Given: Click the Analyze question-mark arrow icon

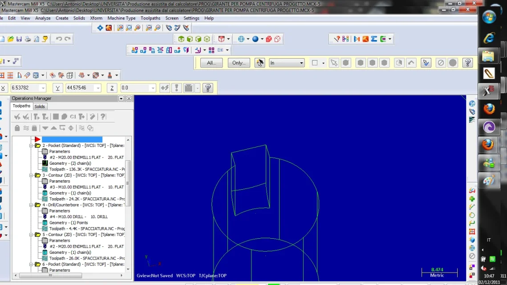Looking at the screenshot, I should [337, 39].
